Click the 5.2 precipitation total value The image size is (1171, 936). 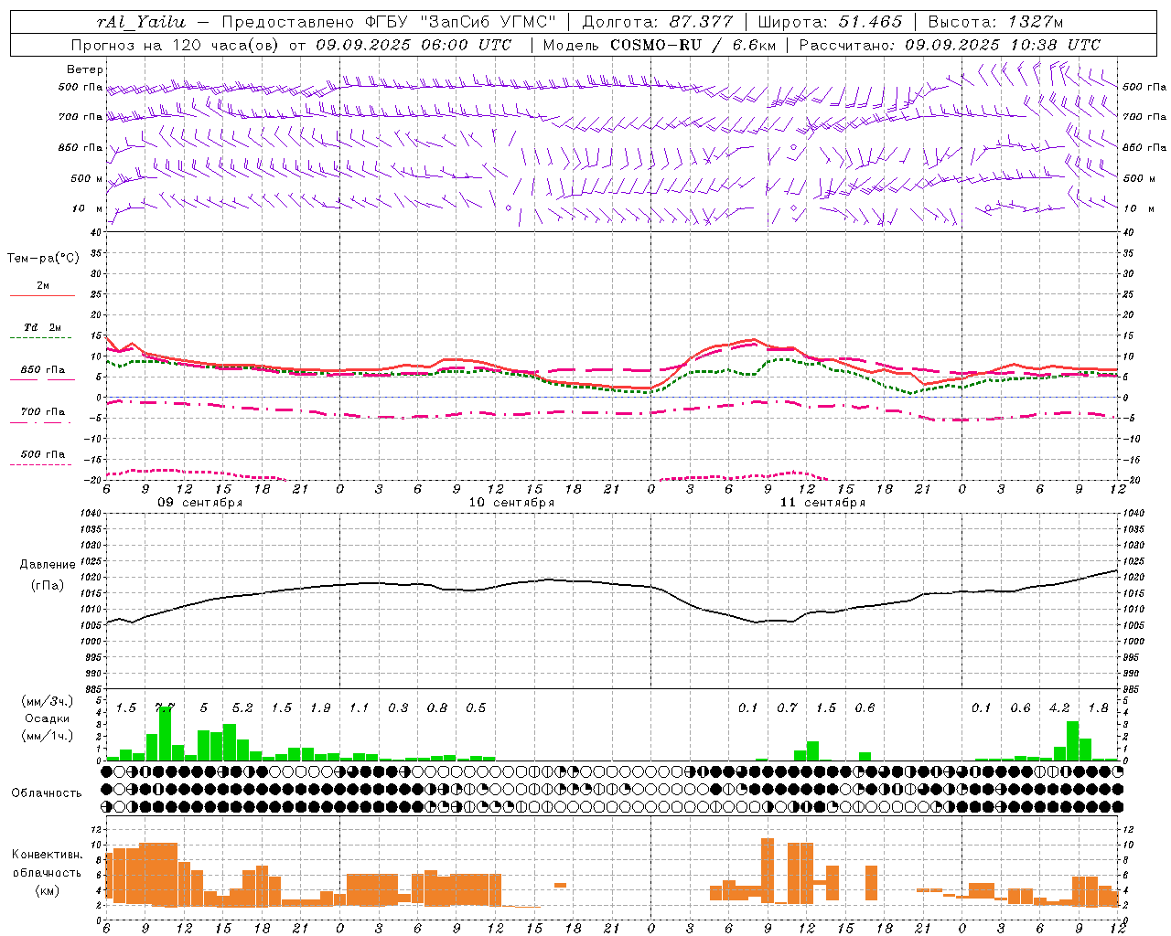[242, 708]
